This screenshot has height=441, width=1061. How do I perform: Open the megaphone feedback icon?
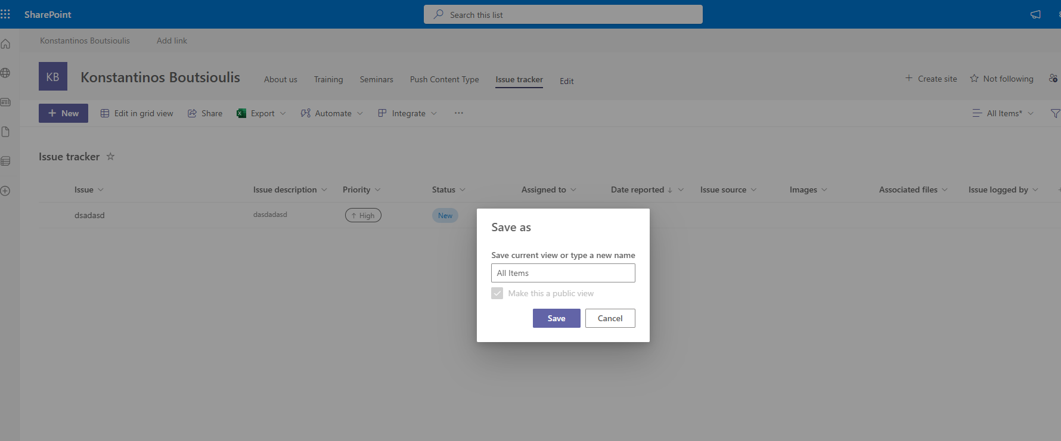(1035, 14)
